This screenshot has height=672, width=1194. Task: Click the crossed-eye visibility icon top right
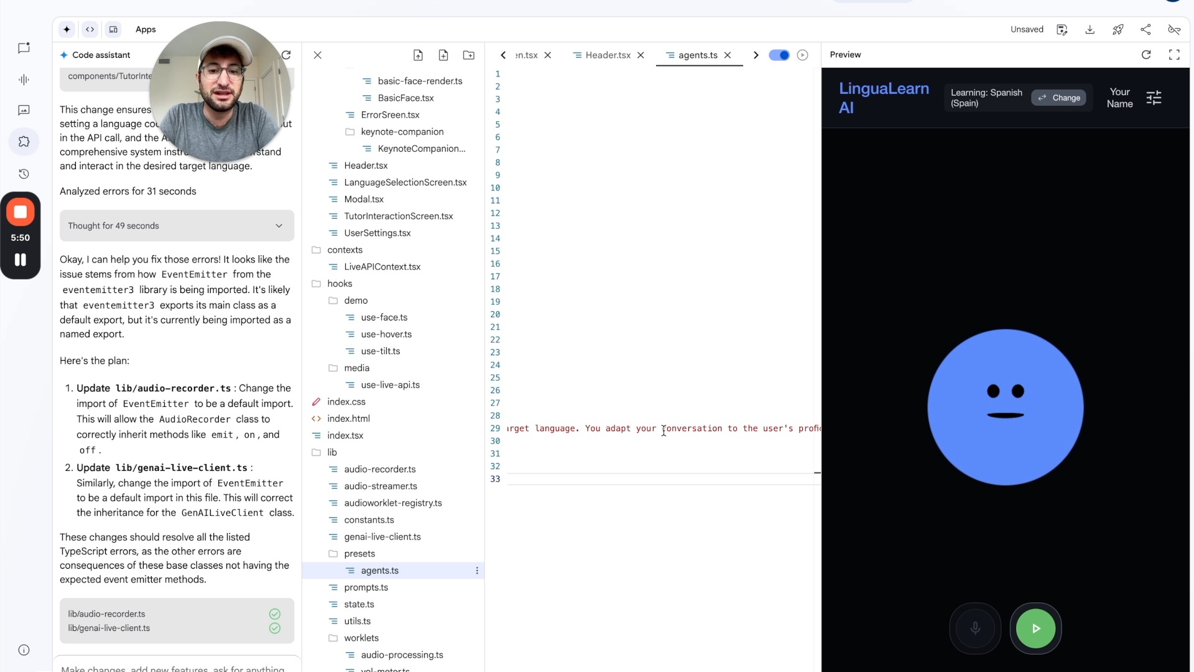[x=1174, y=29]
